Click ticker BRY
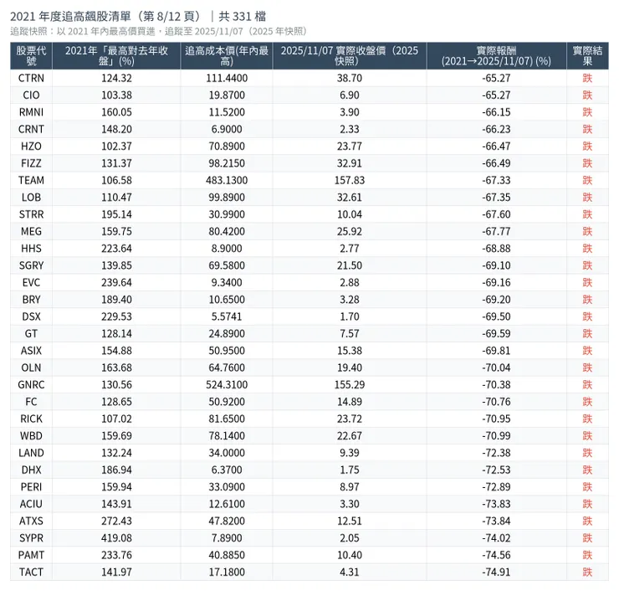 point(31,300)
